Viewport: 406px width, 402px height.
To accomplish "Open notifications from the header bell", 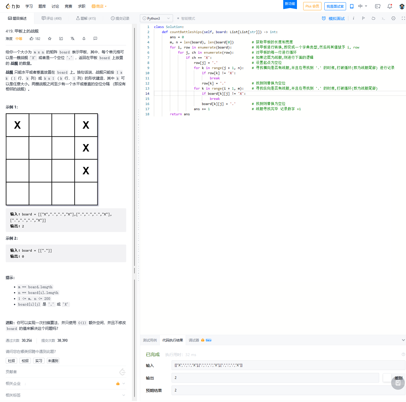I will 390,6.
